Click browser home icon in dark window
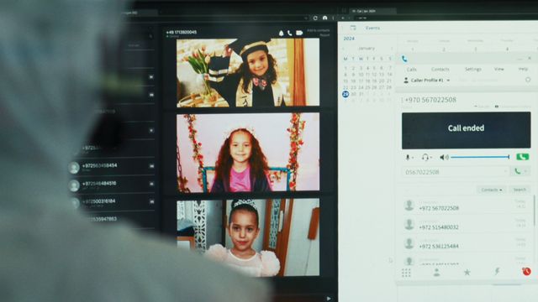 [x=325, y=18]
